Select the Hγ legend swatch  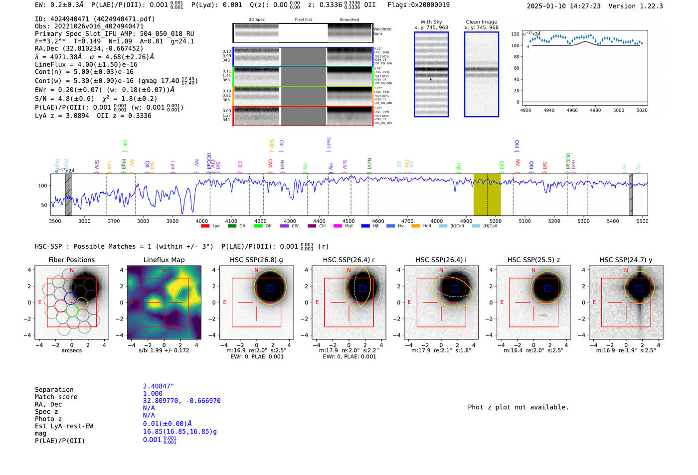390,226
